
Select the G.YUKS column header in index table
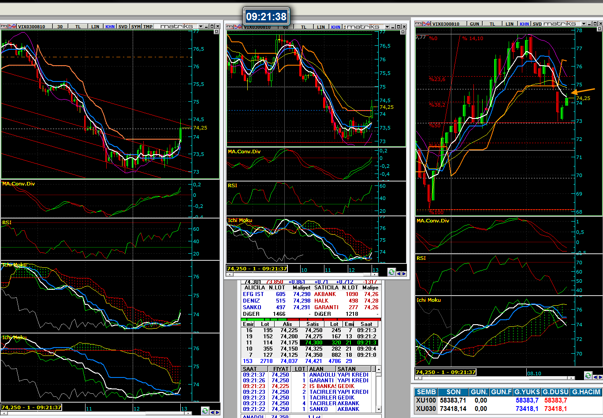[x=527, y=392]
